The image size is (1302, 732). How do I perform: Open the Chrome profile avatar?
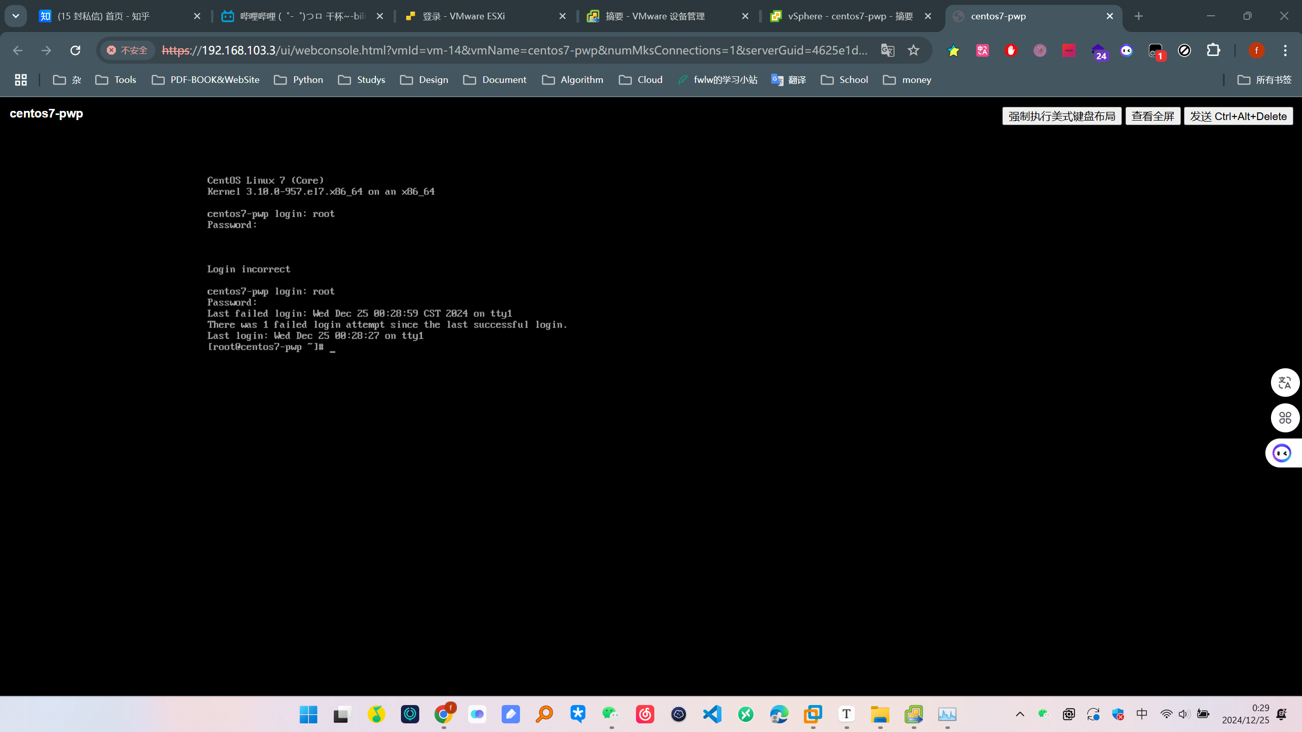coord(1256,50)
